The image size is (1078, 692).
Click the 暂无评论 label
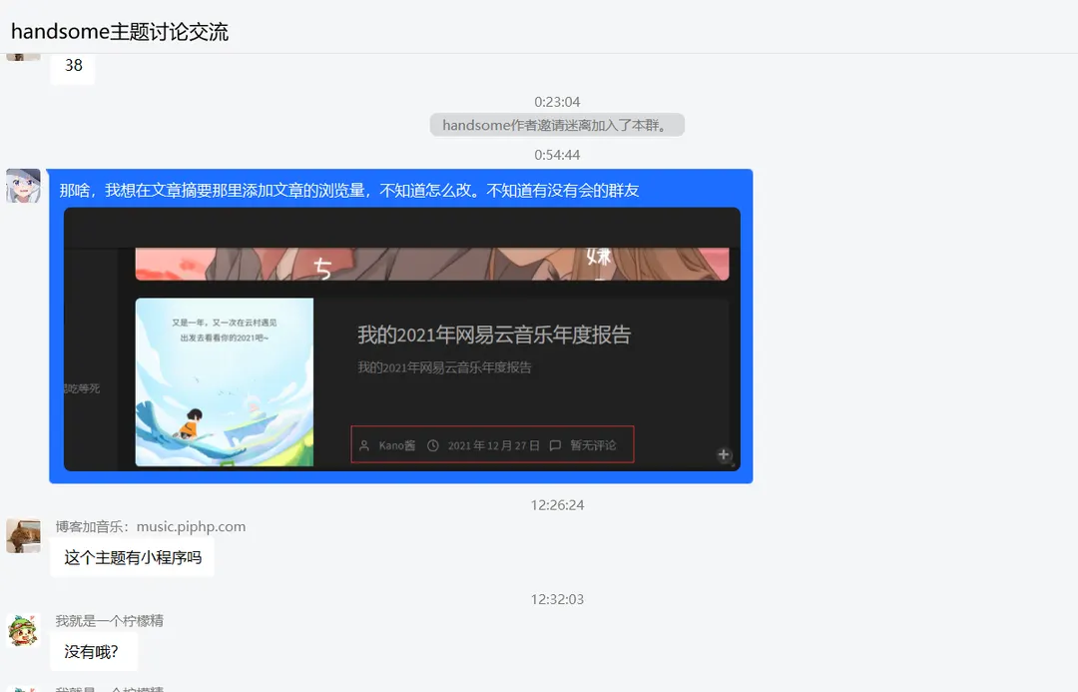pos(593,445)
